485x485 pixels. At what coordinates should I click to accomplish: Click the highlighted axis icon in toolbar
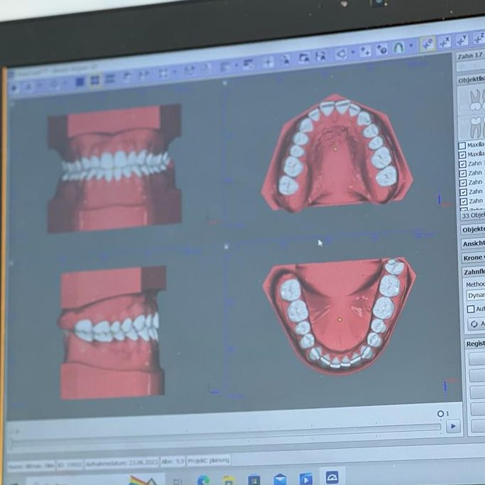[427, 44]
